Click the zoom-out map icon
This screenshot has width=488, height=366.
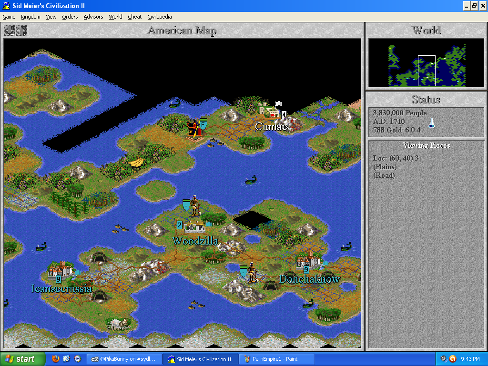[x=21, y=30]
